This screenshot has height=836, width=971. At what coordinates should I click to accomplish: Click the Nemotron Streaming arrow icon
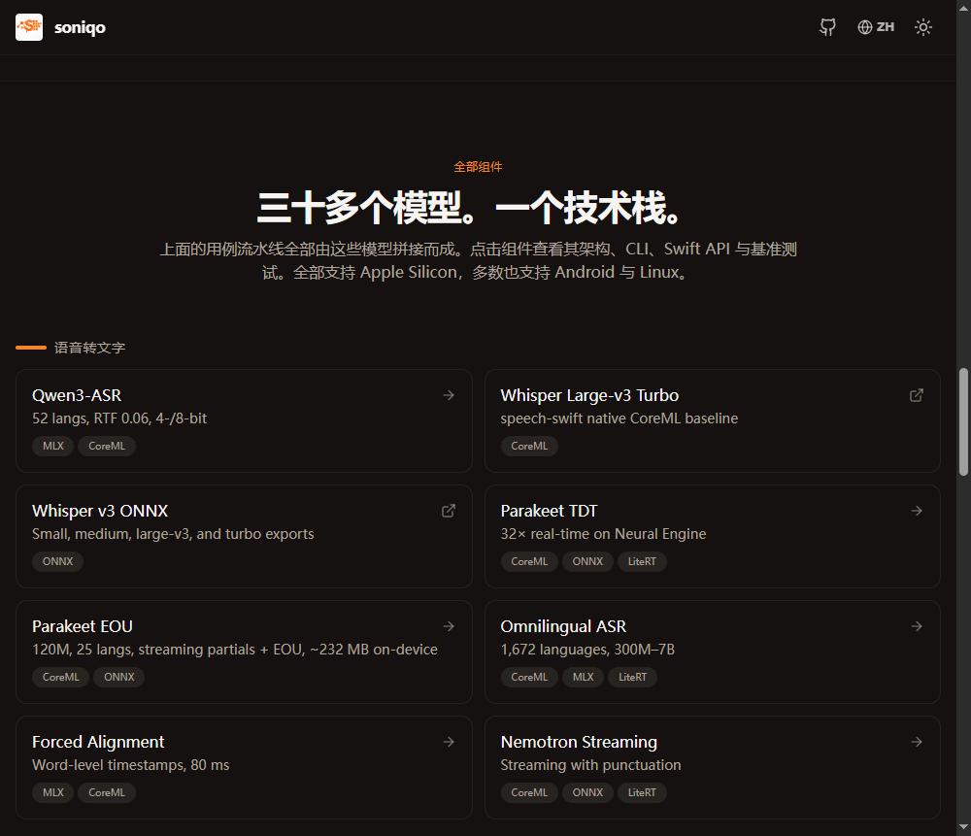[x=918, y=742]
